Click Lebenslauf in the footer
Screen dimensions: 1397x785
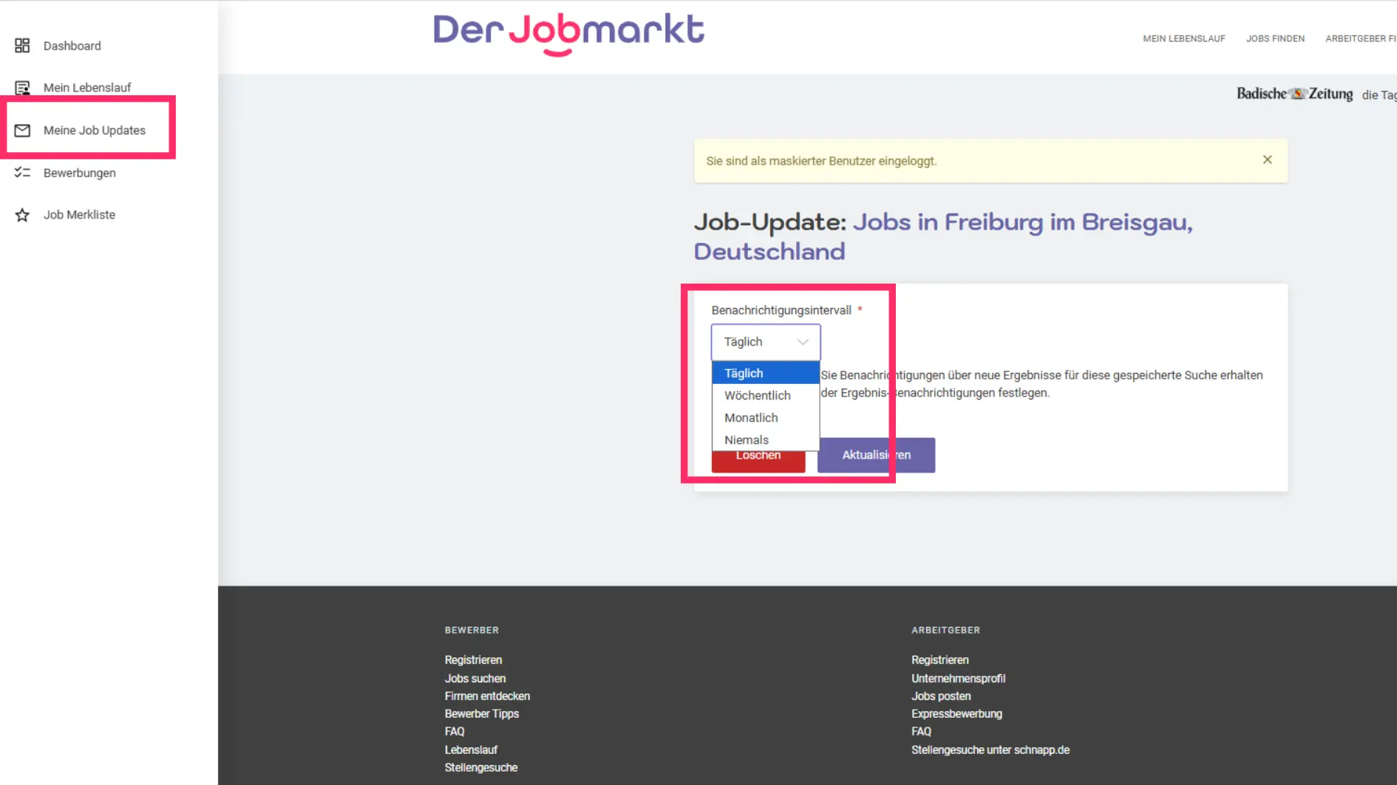471,750
